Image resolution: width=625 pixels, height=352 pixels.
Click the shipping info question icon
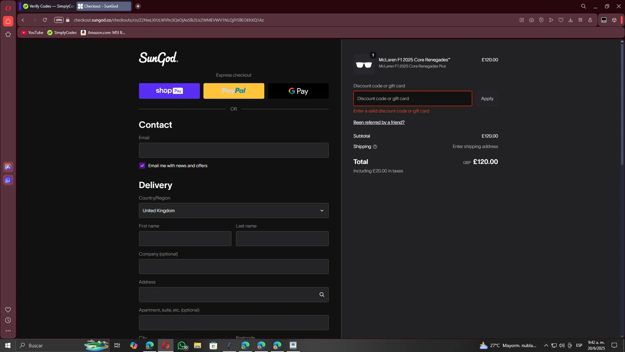coord(375,147)
